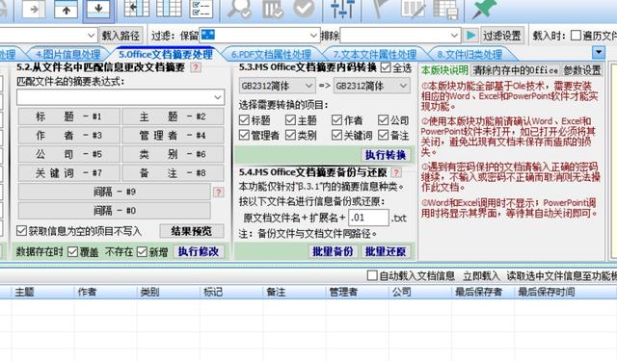The width and height of the screenshot is (617, 361).
Task: Uncheck the 关键词 conversion checkbox
Action: [x=336, y=136]
